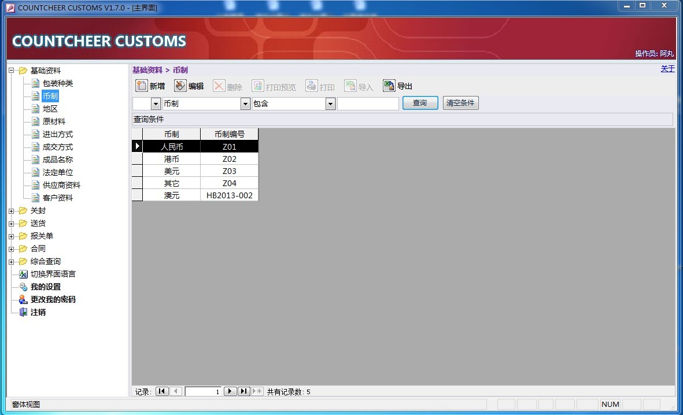The width and height of the screenshot is (683, 415).
Task: Select 法定单位 in the tree
Action: click(x=57, y=172)
